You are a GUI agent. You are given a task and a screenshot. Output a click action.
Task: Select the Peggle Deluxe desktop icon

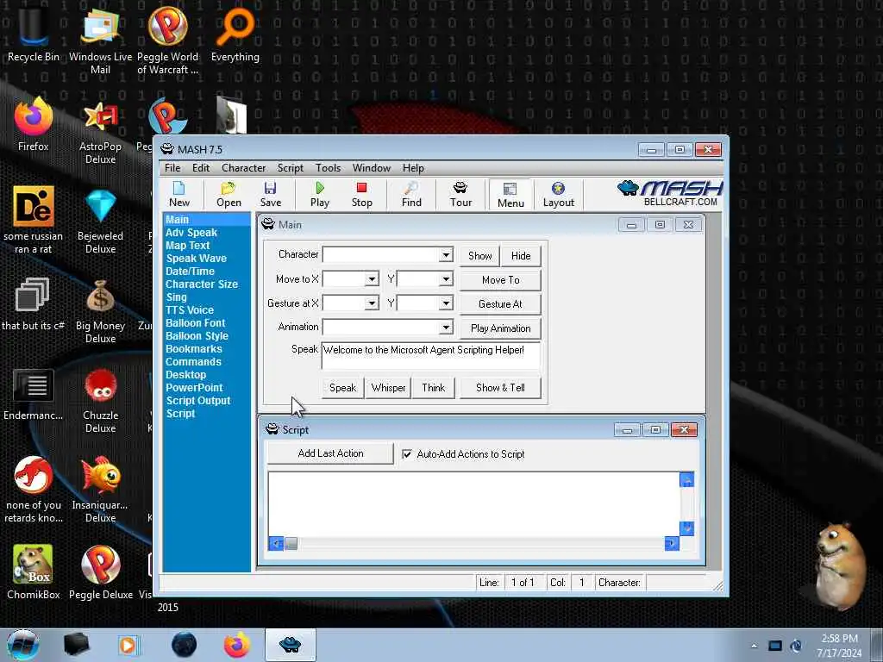pos(100,572)
